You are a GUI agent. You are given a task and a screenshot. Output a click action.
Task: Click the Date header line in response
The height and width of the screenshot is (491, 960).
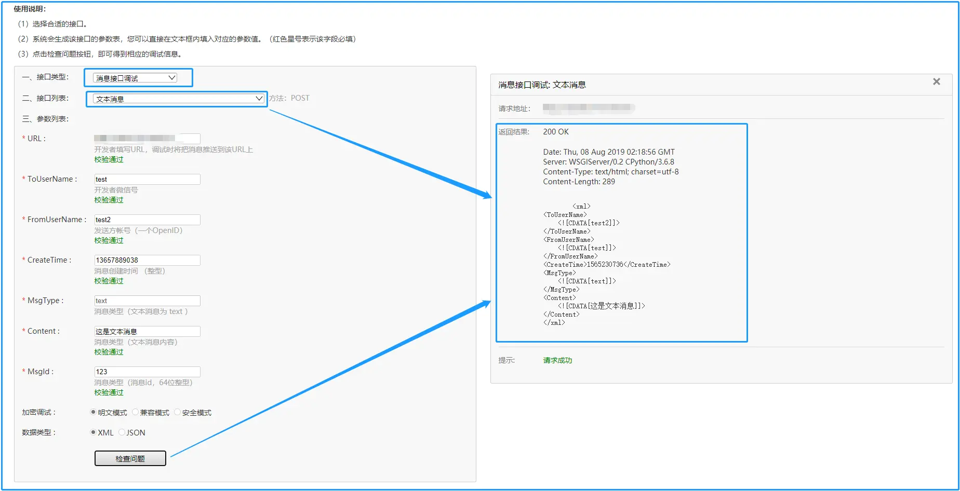tap(609, 152)
